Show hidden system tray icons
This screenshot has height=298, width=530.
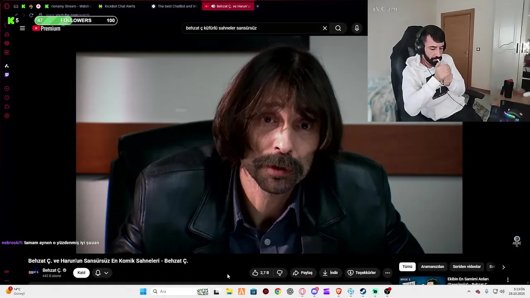(x=469, y=291)
